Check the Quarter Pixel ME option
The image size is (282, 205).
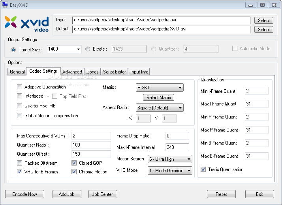coord(19,105)
